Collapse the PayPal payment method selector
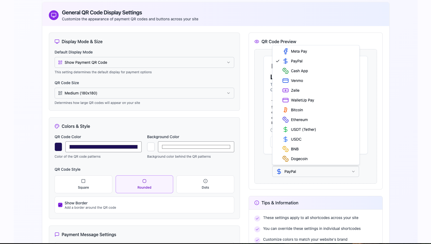 click(x=316, y=172)
